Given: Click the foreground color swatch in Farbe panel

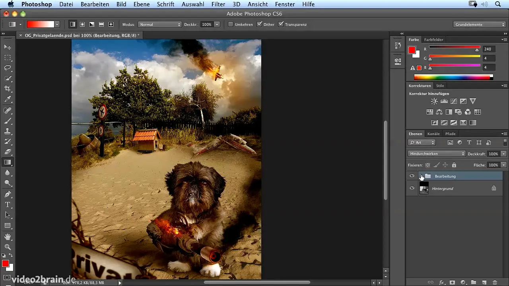Looking at the screenshot, I should click(x=412, y=50).
